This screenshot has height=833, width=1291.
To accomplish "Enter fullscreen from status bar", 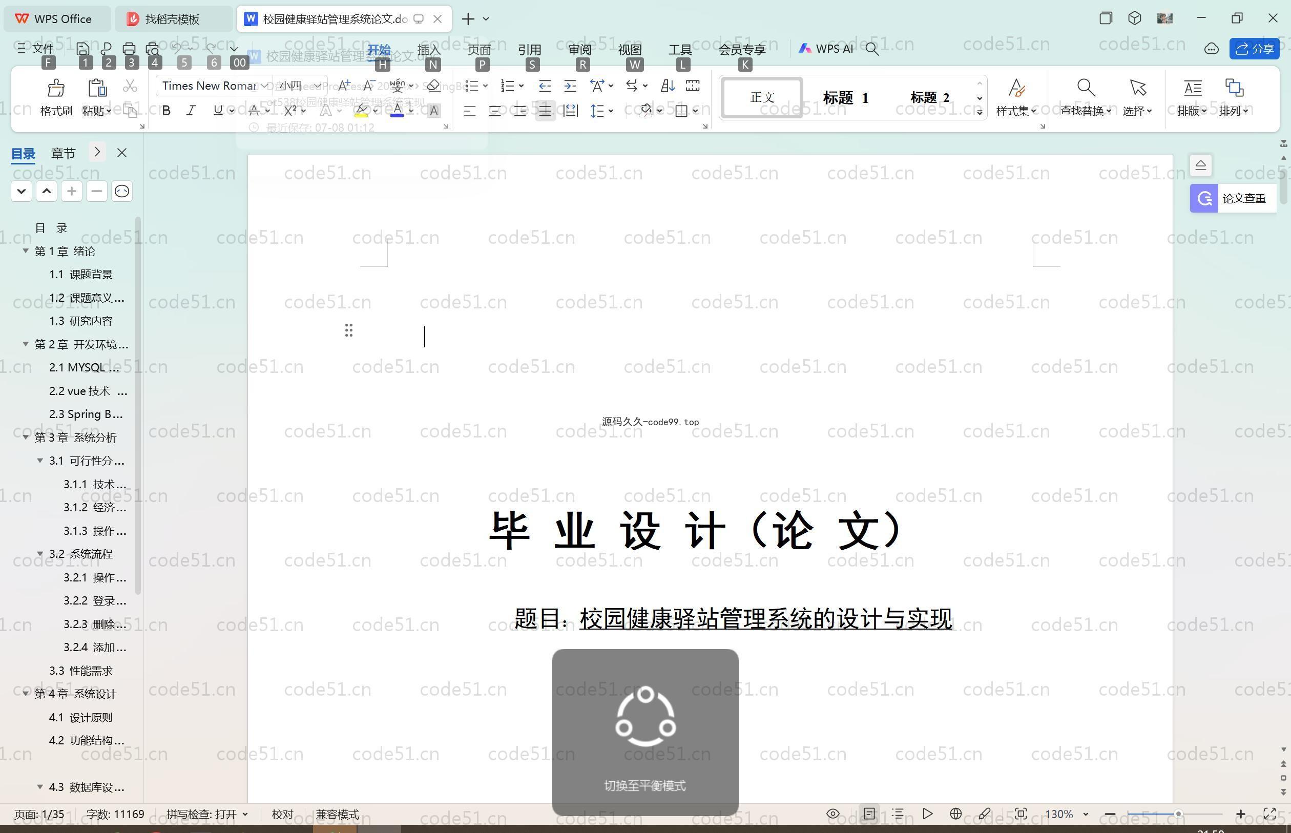I will pyautogui.click(x=1269, y=814).
